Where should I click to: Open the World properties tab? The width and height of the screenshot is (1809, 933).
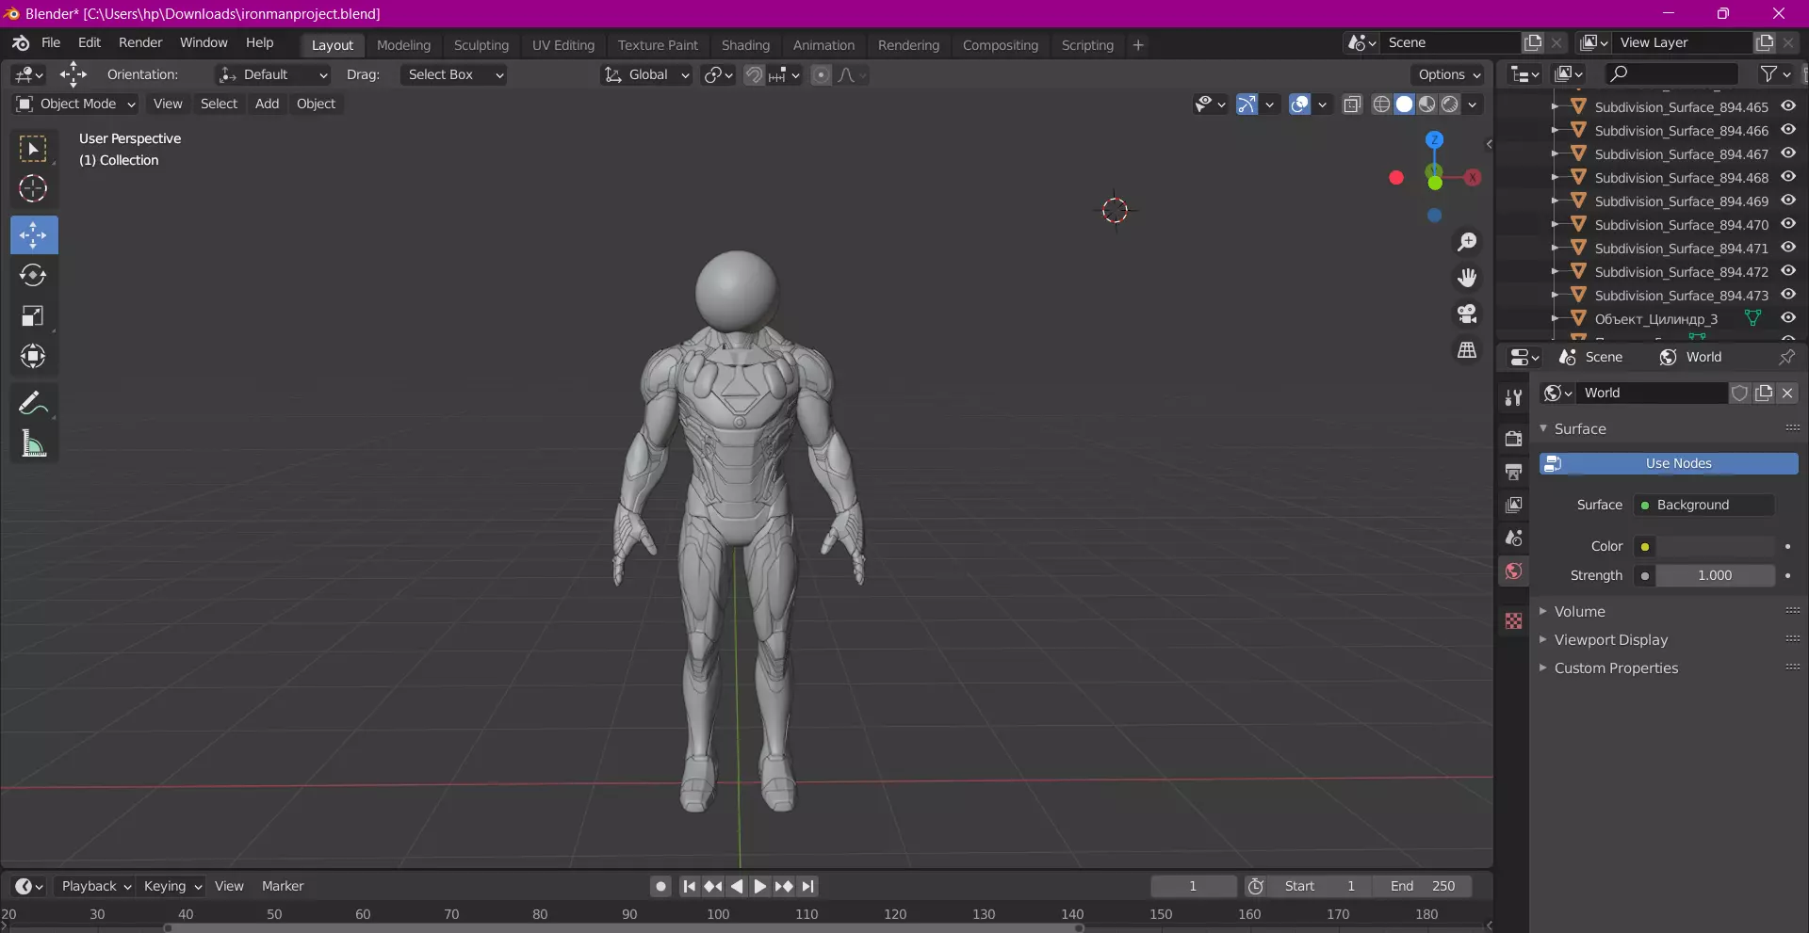(1514, 571)
